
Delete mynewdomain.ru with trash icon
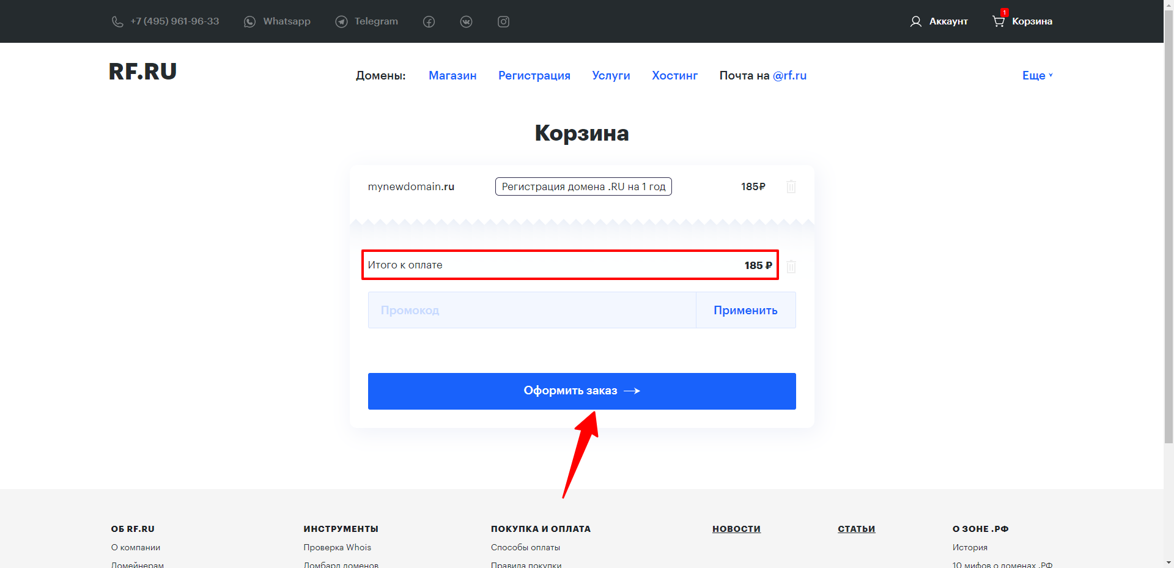[x=791, y=186]
